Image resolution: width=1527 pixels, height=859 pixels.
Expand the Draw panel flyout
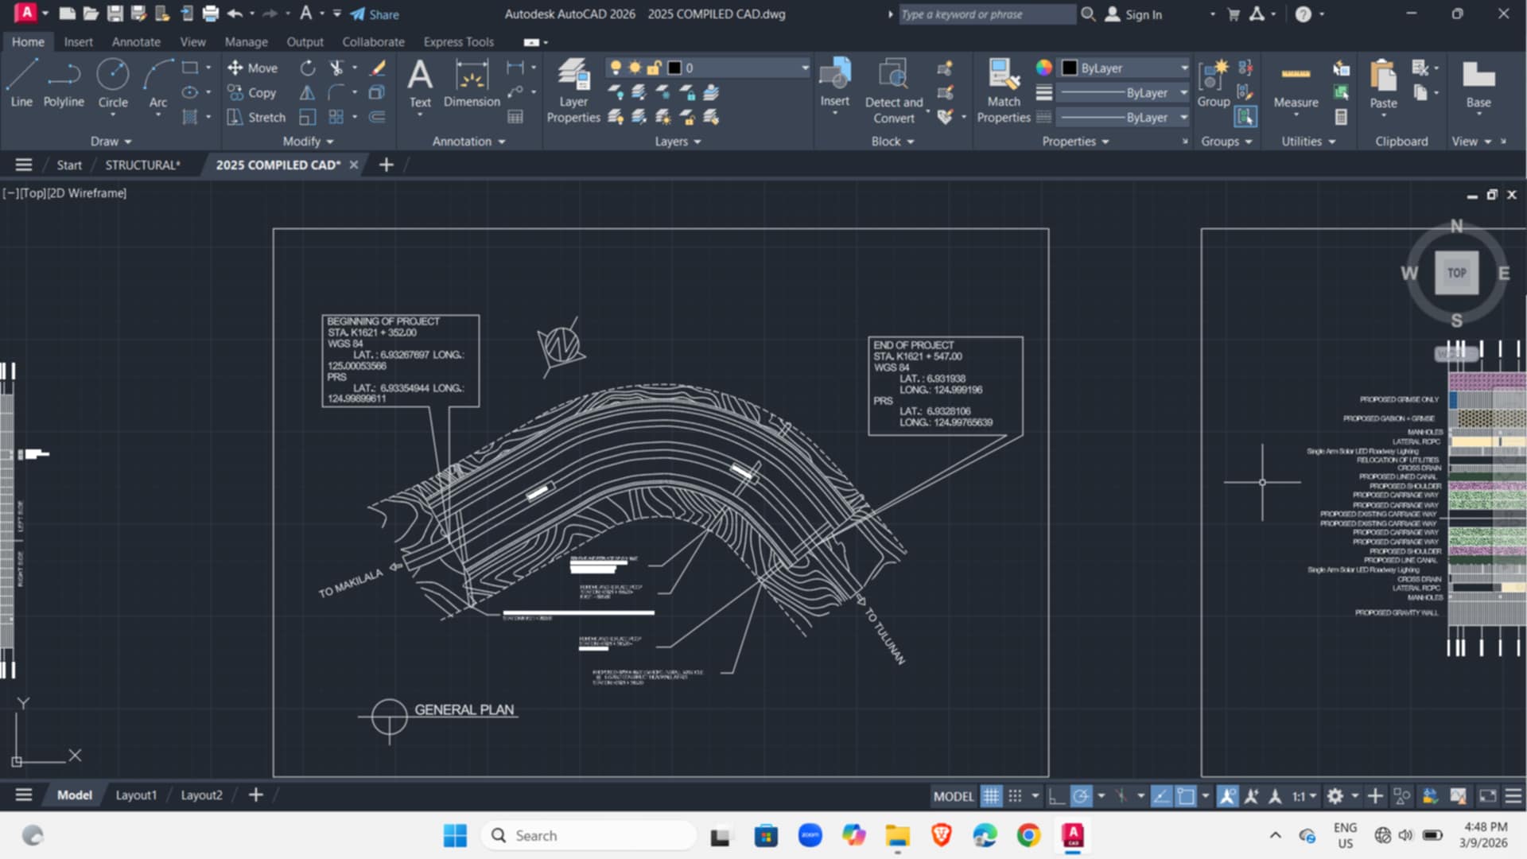(111, 141)
